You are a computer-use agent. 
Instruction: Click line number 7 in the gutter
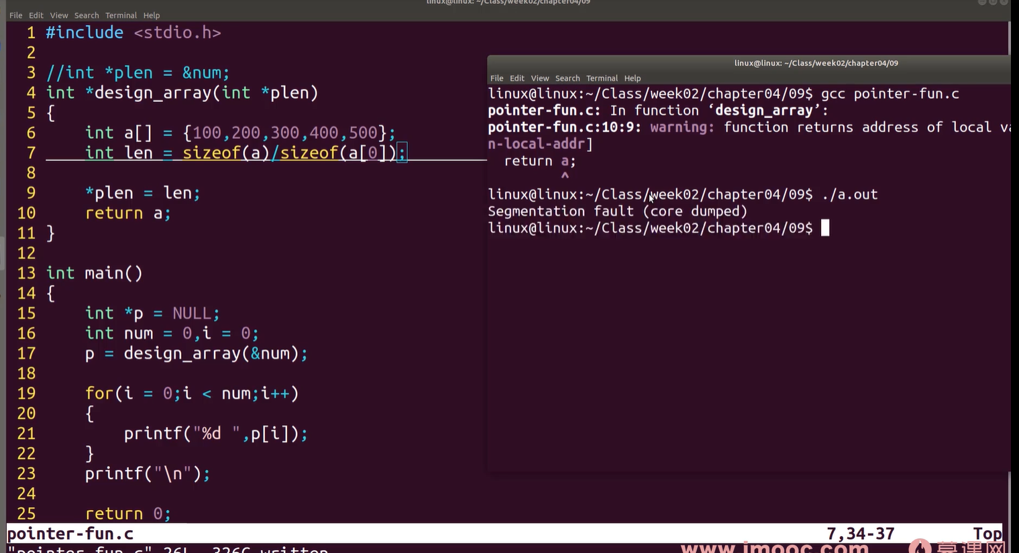point(31,153)
